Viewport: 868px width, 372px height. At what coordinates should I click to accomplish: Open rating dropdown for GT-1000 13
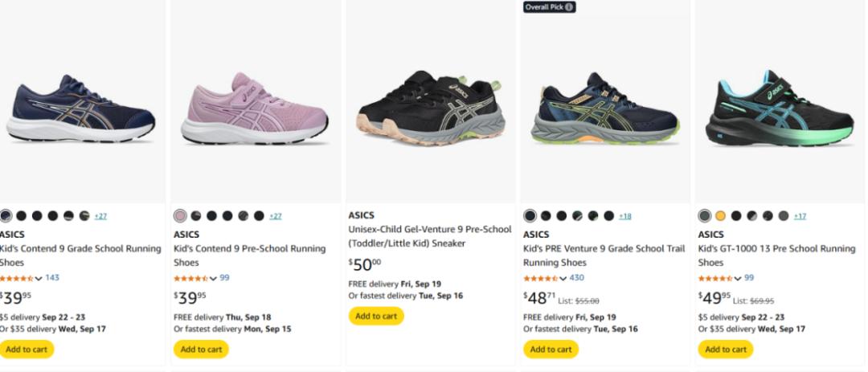point(738,279)
